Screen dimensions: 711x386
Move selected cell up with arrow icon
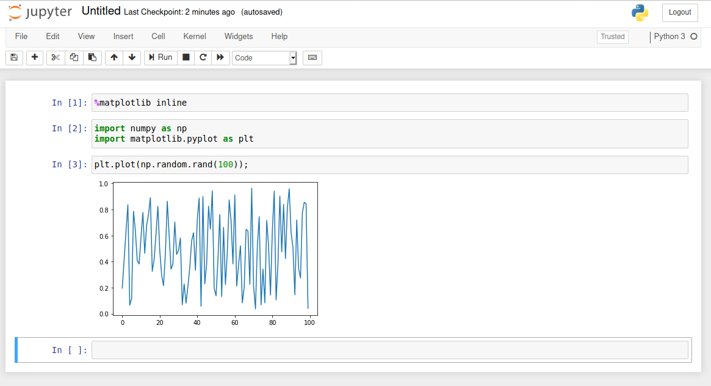click(x=114, y=57)
